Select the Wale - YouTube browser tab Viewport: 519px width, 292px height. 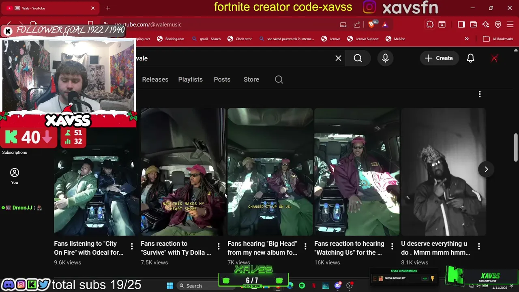pos(51,8)
